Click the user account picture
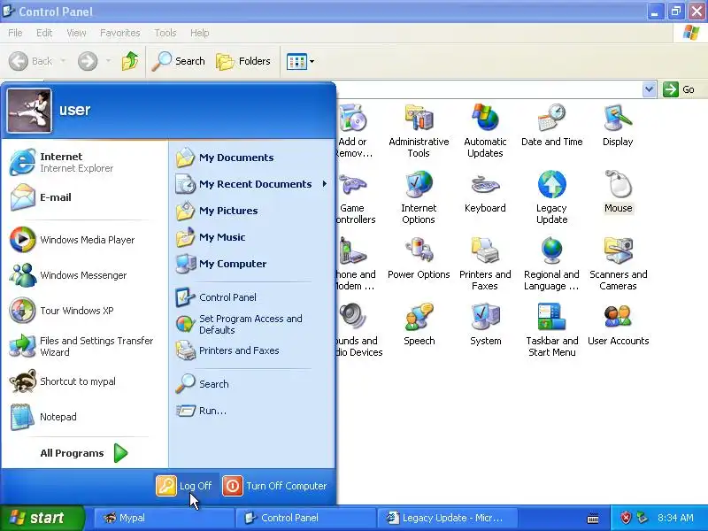Viewport: 708px width, 531px height. click(x=29, y=111)
